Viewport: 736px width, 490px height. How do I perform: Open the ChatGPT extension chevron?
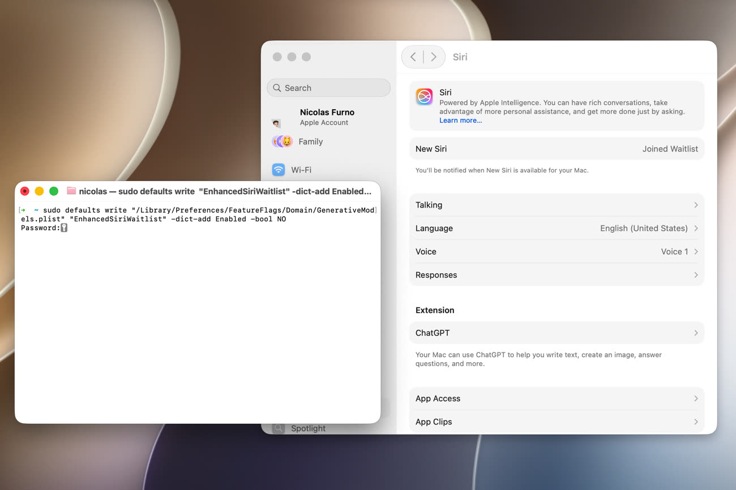click(x=696, y=333)
